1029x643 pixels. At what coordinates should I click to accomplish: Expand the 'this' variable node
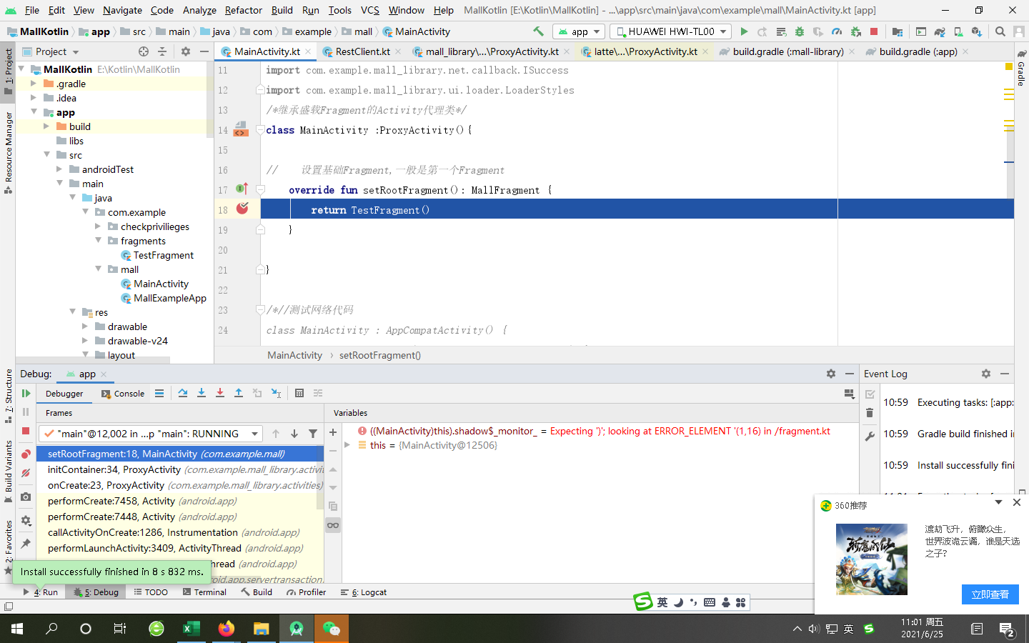[347, 445]
